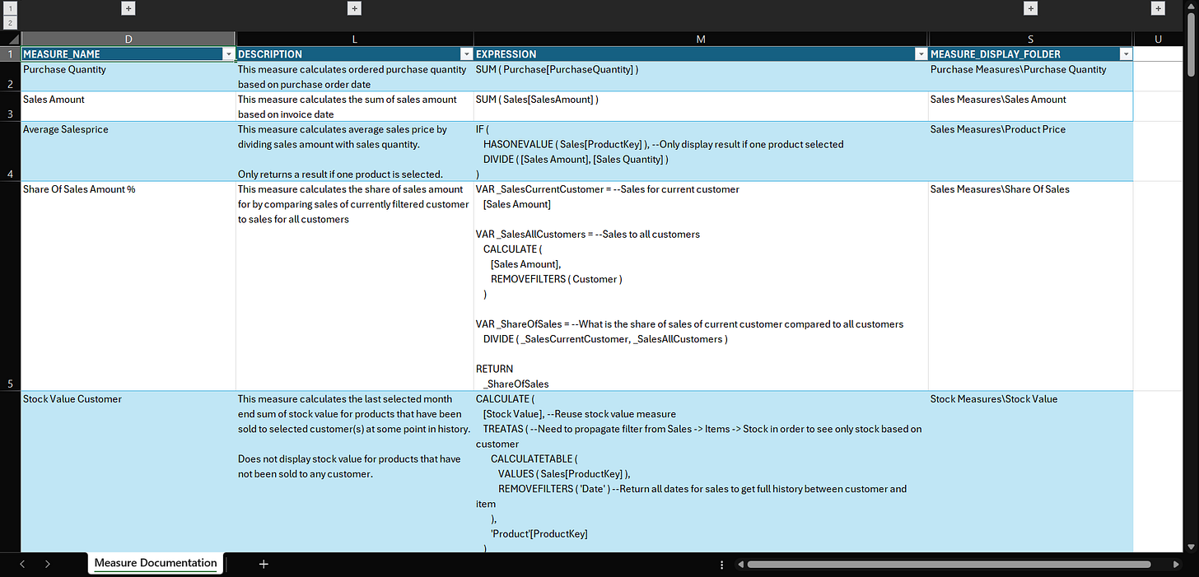
Task: Select the Share Of Sales Amount % cell
Action: (x=128, y=286)
